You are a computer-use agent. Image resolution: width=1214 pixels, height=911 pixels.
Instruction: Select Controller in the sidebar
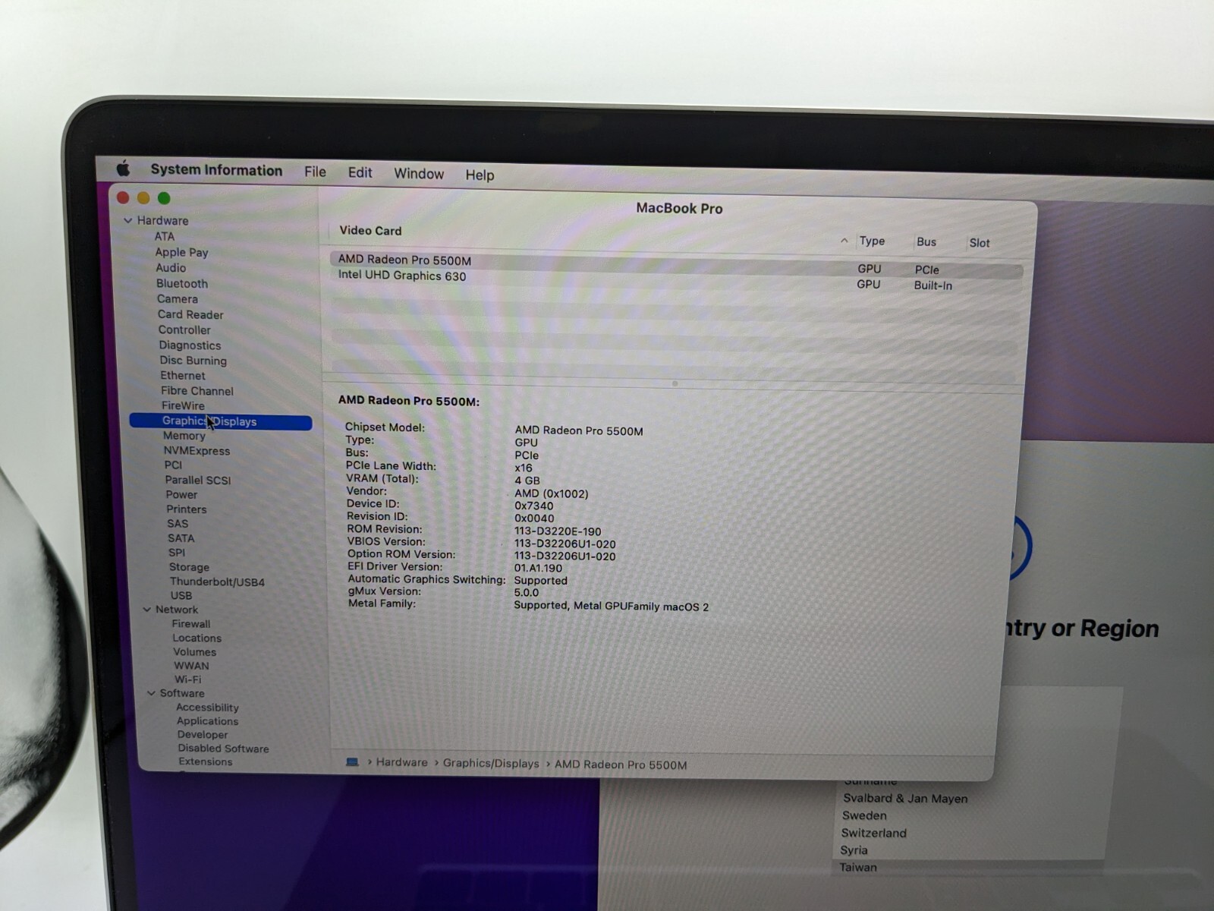point(184,329)
